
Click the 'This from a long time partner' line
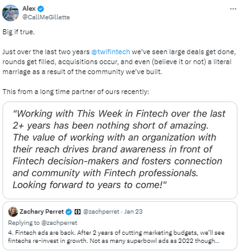pyautogui.click(x=76, y=92)
